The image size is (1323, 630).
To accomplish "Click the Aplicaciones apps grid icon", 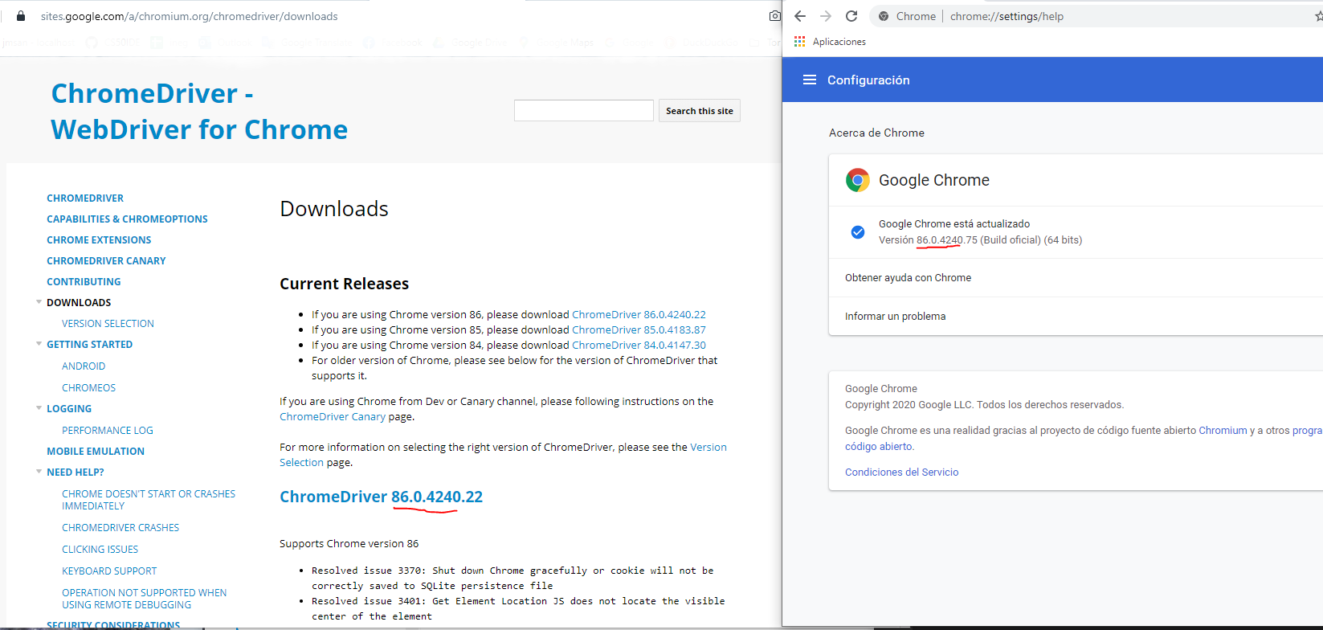I will point(799,42).
